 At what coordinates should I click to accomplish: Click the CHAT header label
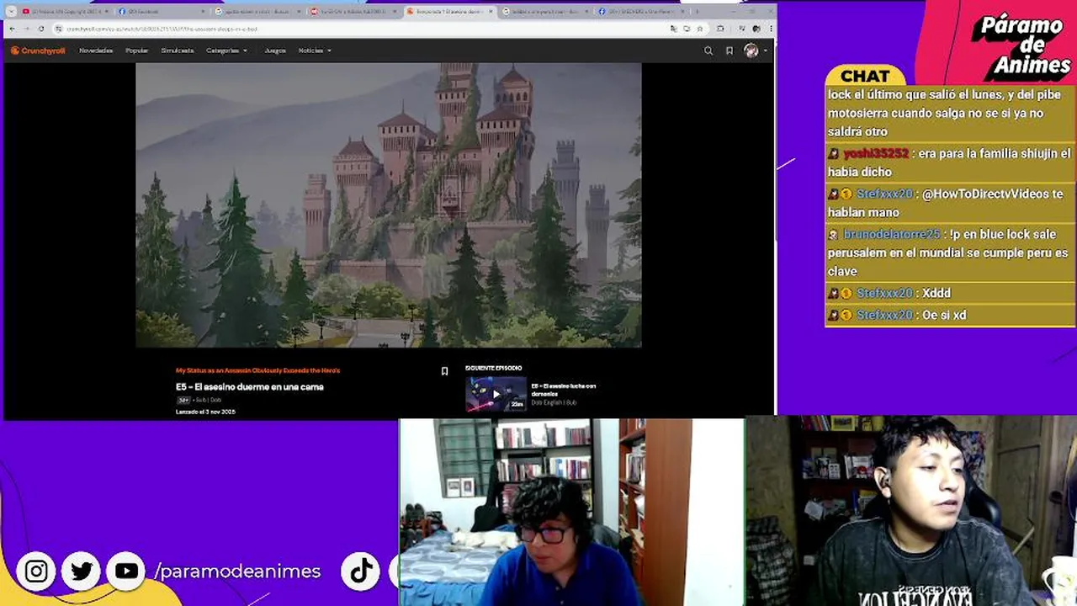(x=865, y=77)
